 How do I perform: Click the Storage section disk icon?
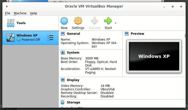tap(63, 102)
